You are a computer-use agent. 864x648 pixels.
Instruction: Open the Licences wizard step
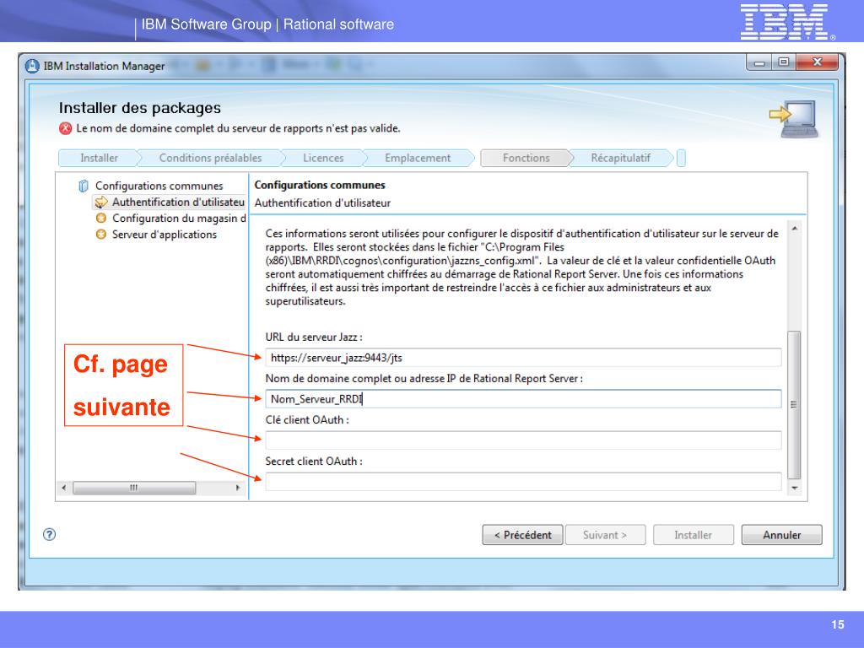[x=323, y=158]
